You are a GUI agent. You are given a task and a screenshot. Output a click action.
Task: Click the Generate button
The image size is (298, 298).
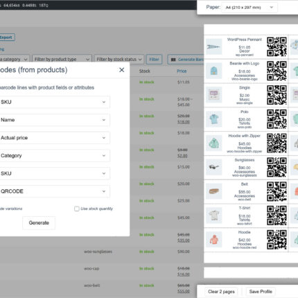coord(39,223)
